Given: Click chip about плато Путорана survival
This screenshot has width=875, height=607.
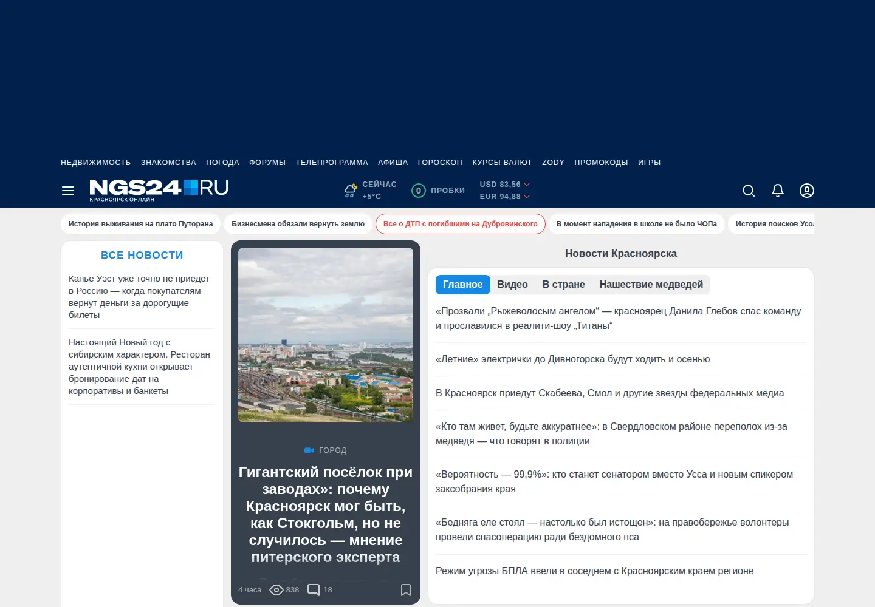Looking at the screenshot, I should 141,224.
